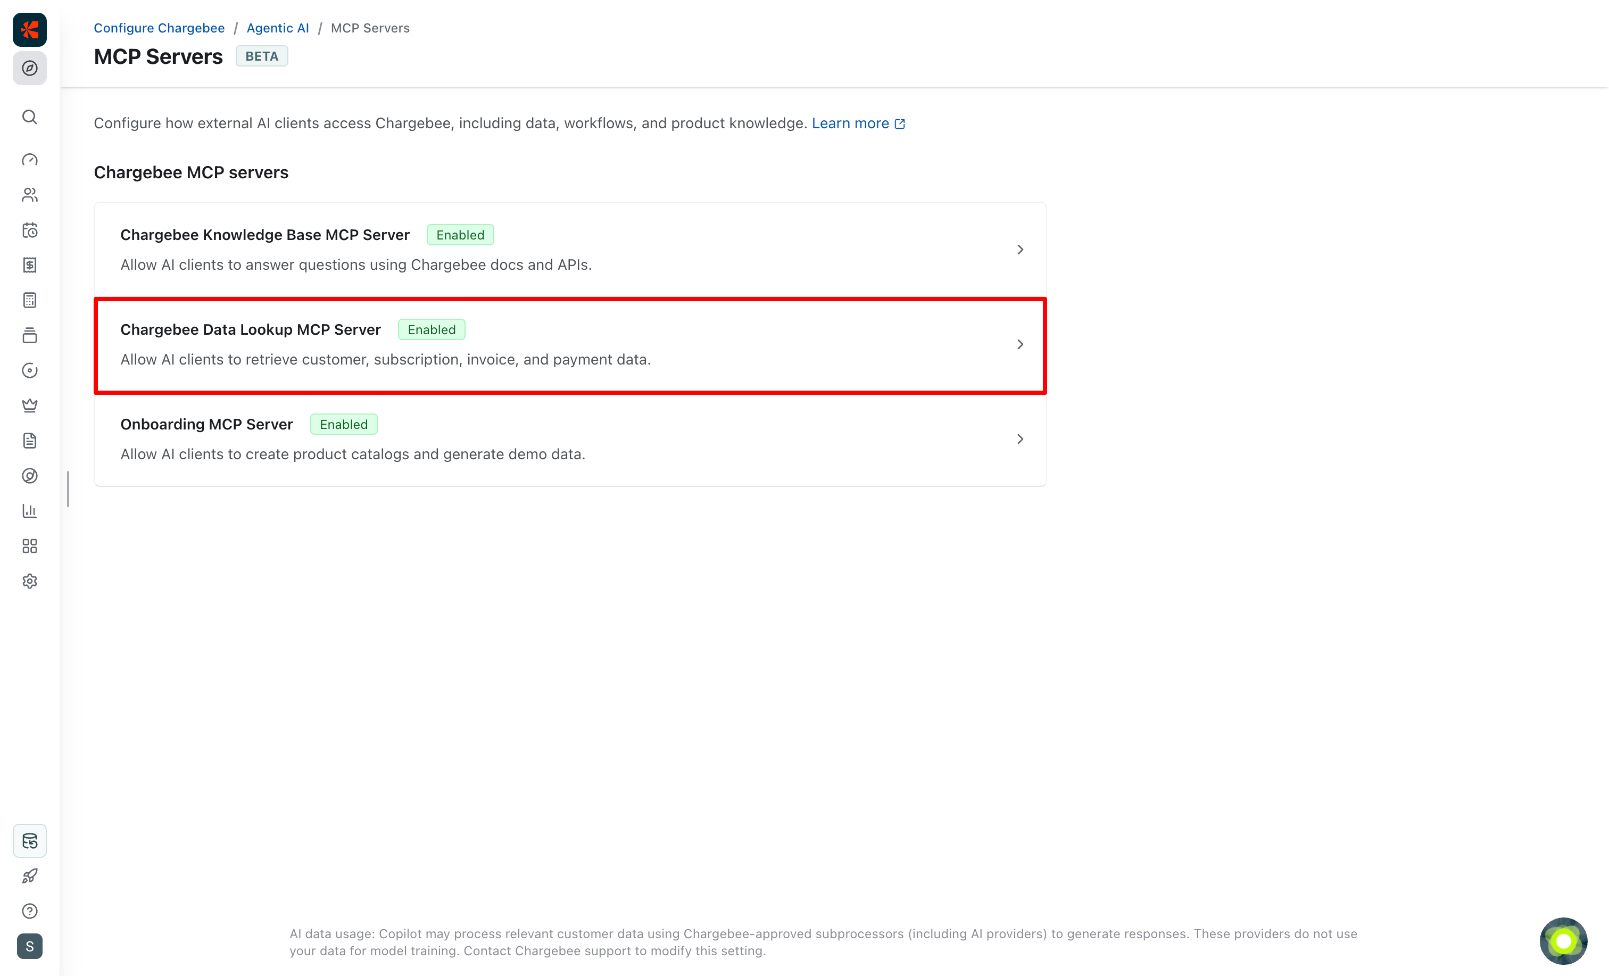Viewport: 1609px width, 976px height.
Task: Go to Customers via the people icon
Action: click(x=29, y=195)
